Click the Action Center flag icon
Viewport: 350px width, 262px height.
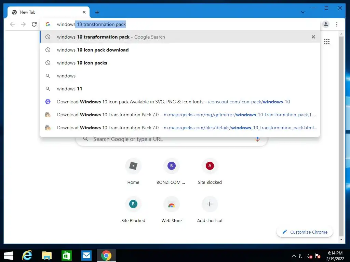coord(318,256)
